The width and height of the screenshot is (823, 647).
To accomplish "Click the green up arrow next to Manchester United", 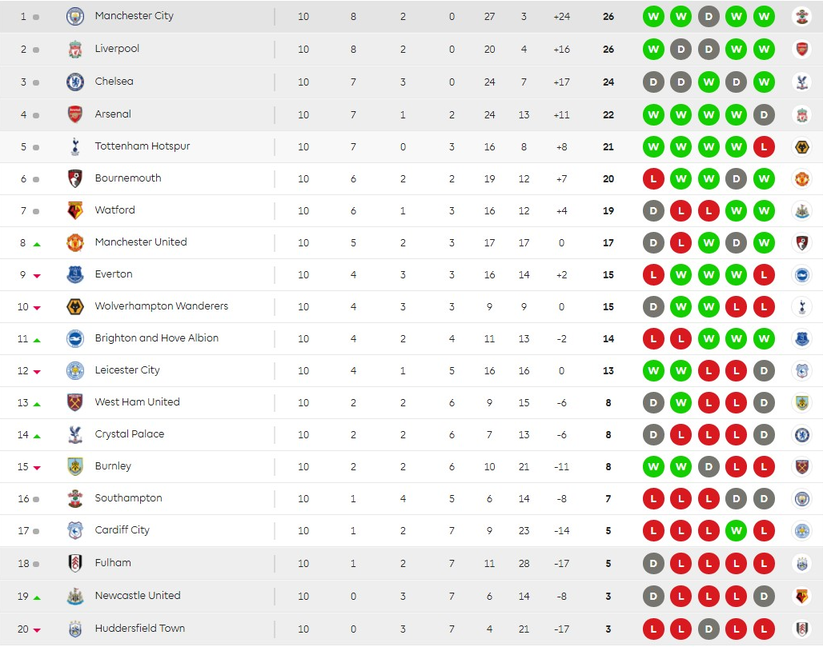I will click(37, 244).
